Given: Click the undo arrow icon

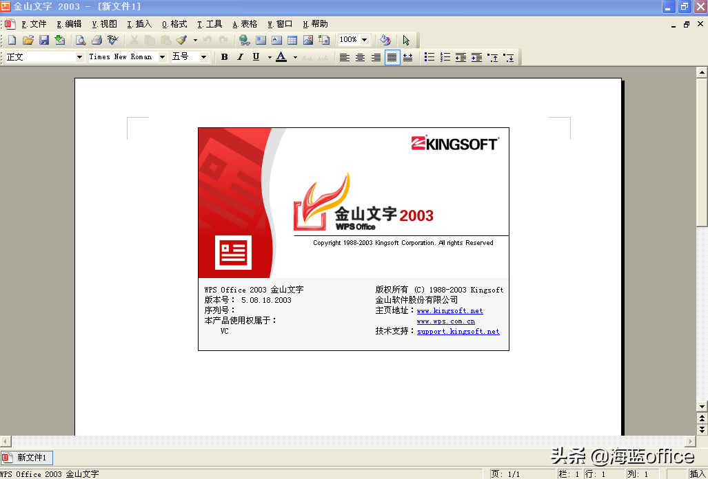Looking at the screenshot, I should [208, 40].
